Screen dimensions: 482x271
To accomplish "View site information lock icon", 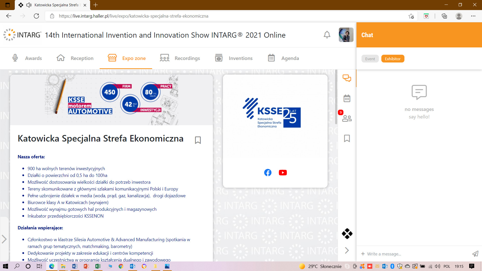I will 52,16.
